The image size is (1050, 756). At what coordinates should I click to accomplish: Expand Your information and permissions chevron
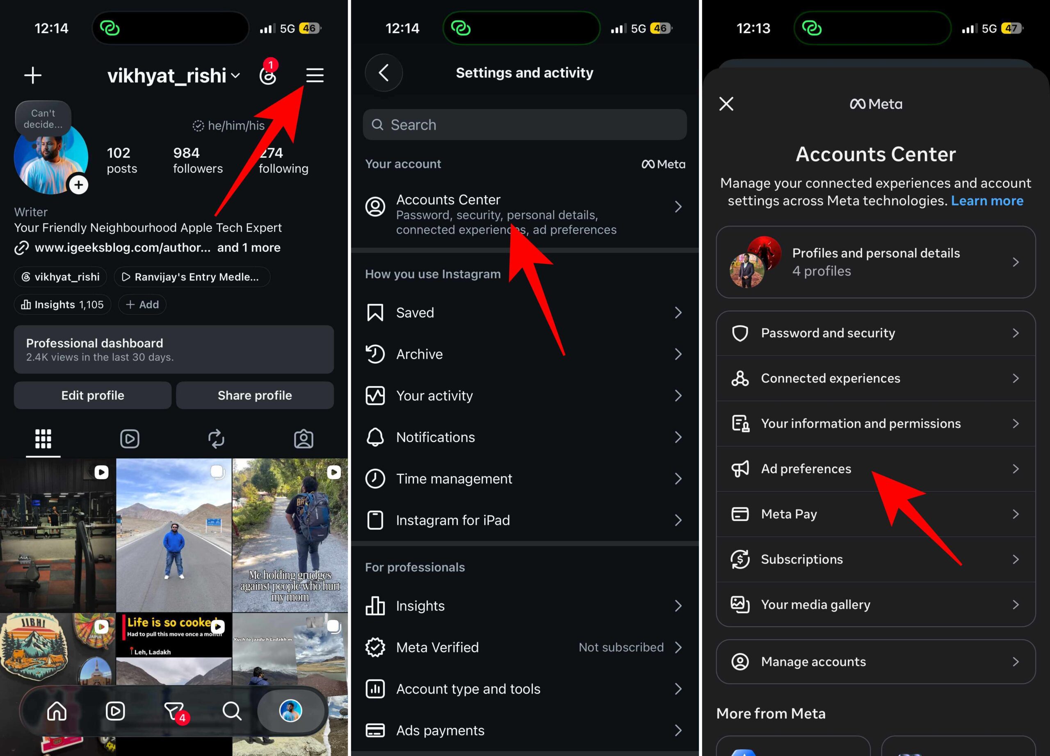pos(1016,424)
